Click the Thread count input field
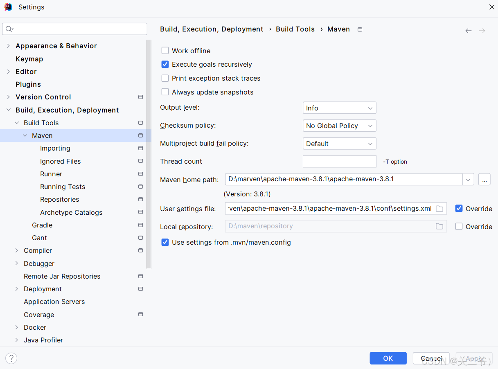Screen dimensions: 498x369 (339, 161)
